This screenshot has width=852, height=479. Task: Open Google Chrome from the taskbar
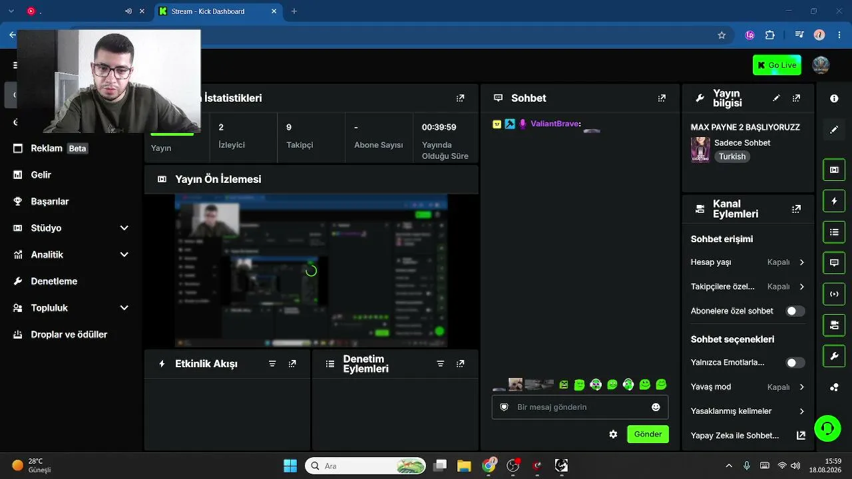point(489,466)
